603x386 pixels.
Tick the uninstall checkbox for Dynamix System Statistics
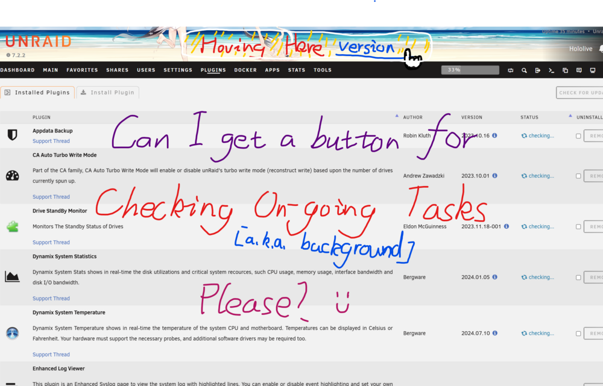point(578,277)
